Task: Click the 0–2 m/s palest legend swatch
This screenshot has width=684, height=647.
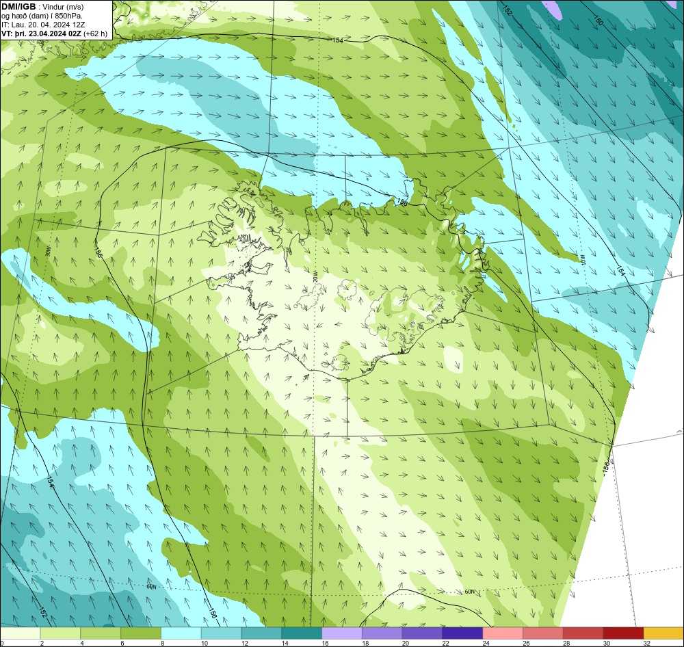Action: (x=20, y=633)
